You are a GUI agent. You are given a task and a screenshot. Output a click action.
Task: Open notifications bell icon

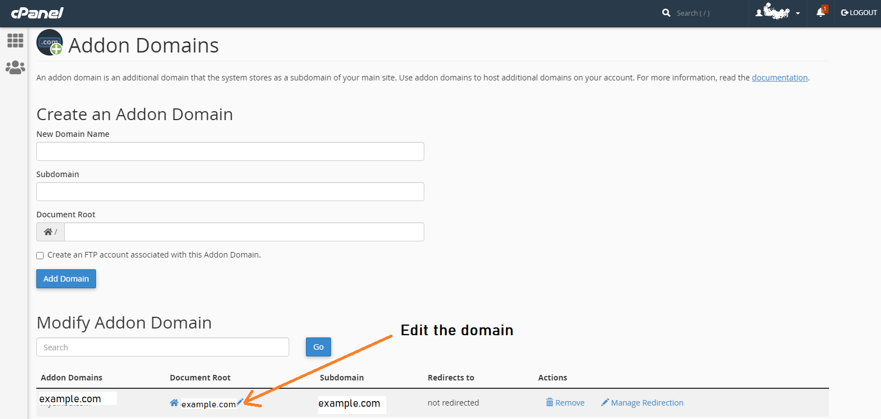coord(820,12)
